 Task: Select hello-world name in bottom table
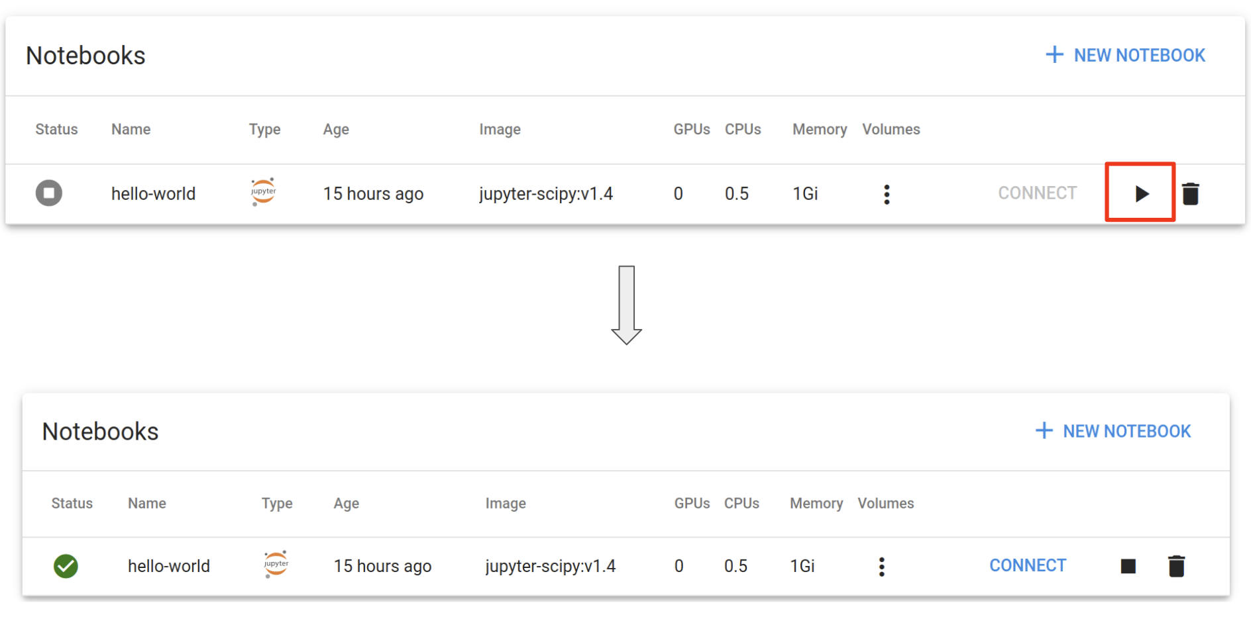[x=168, y=566]
